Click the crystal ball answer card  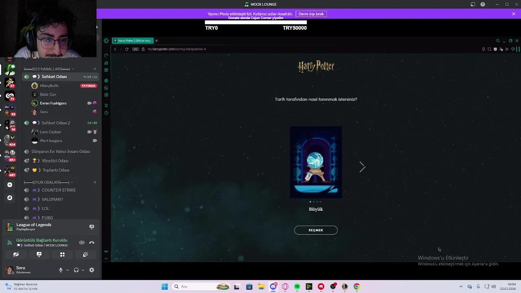point(316,162)
